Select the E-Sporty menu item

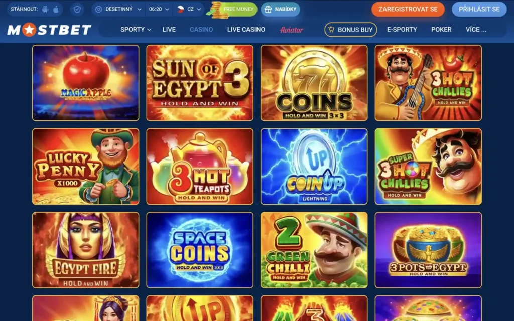(x=402, y=30)
